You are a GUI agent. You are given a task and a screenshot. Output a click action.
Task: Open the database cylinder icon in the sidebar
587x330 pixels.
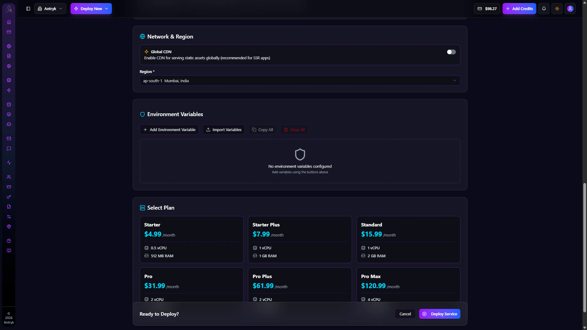coord(9,105)
